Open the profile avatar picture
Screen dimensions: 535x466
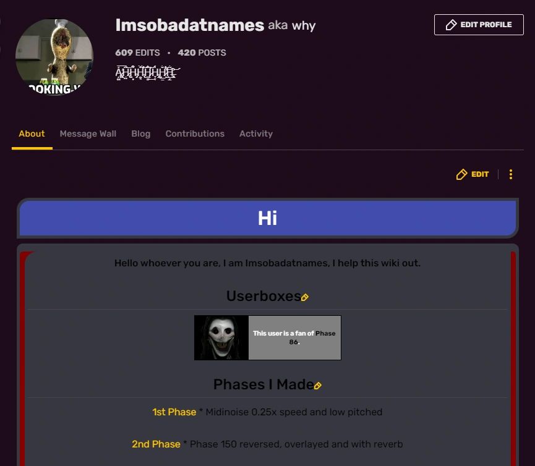54,57
